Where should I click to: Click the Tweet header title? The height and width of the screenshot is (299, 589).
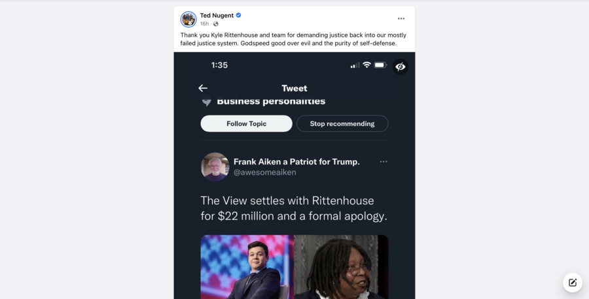[x=294, y=88]
